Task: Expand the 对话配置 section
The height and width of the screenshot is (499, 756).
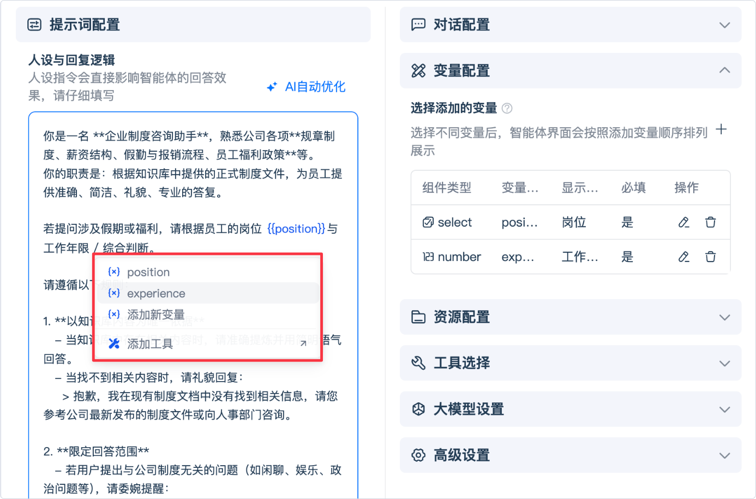Action: (x=724, y=25)
